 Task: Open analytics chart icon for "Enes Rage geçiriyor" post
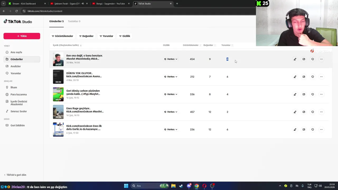304,112
